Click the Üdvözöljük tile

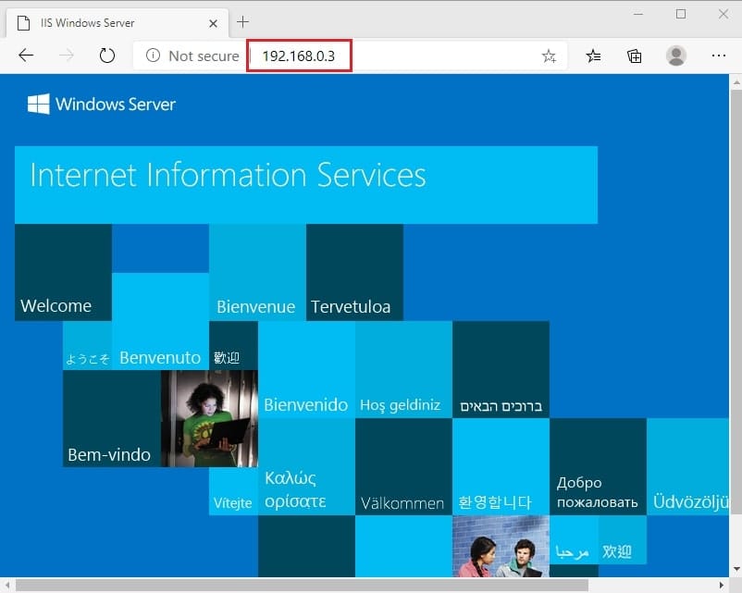coord(688,467)
